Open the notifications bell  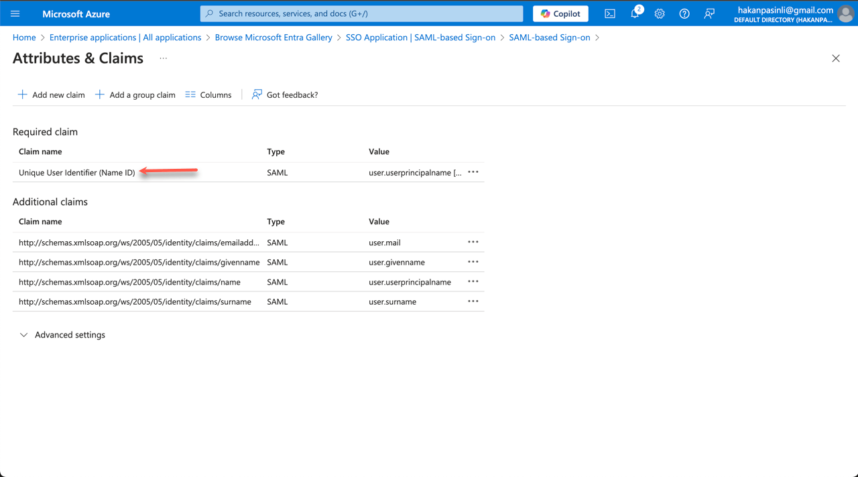634,13
